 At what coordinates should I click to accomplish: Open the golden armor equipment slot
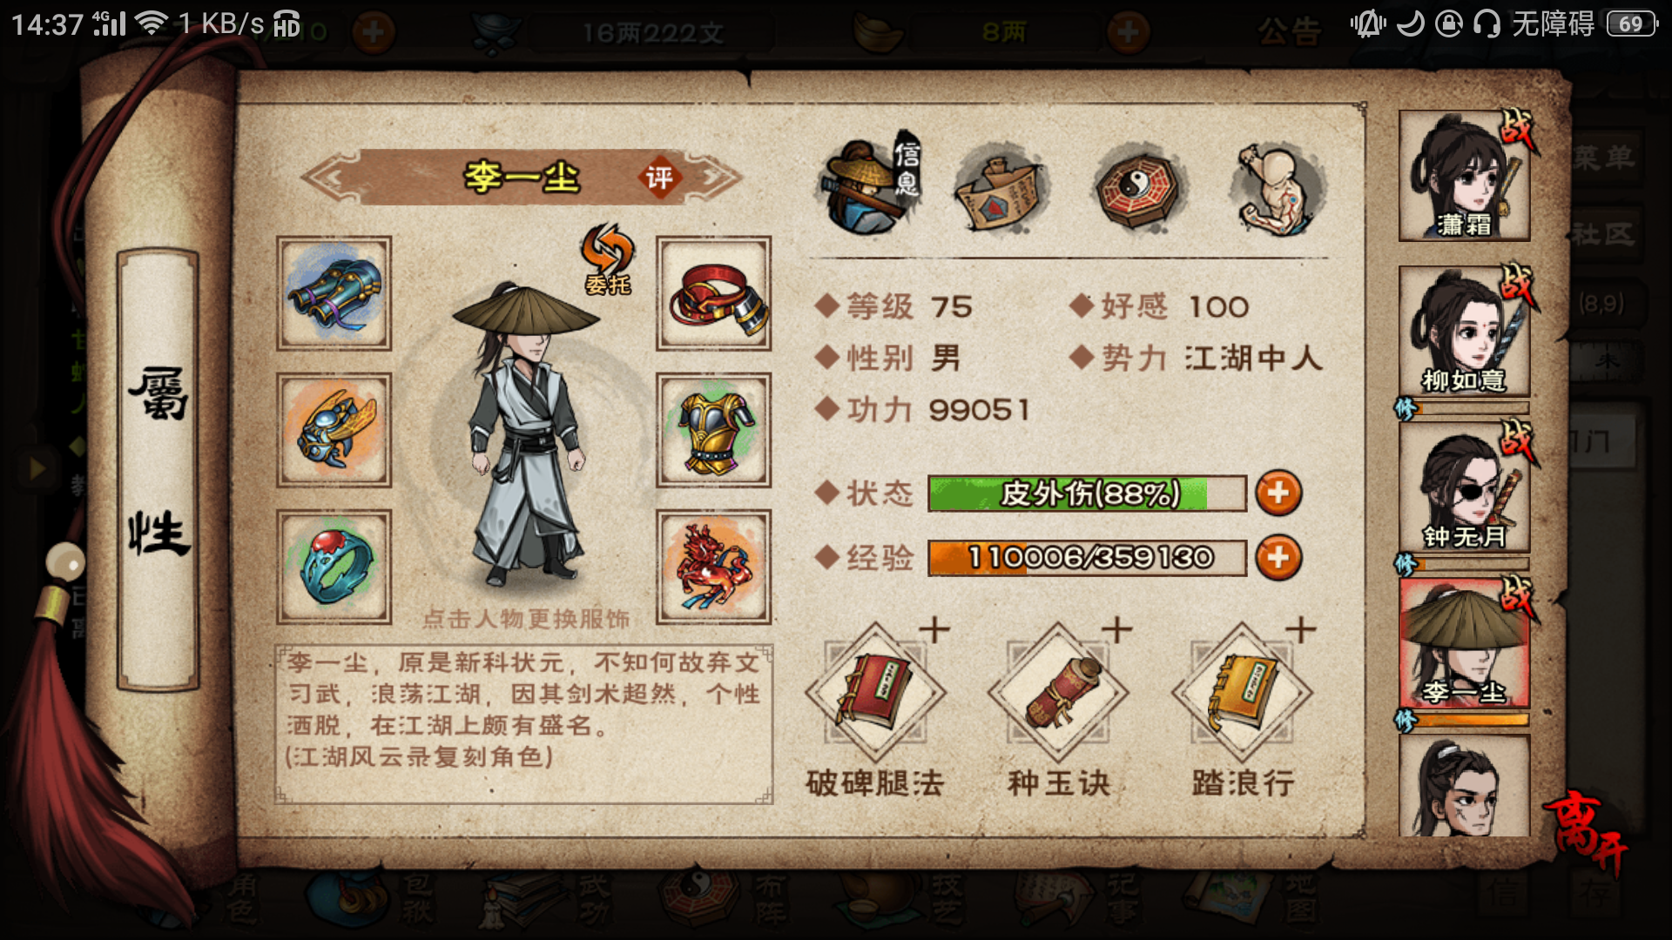point(713,430)
